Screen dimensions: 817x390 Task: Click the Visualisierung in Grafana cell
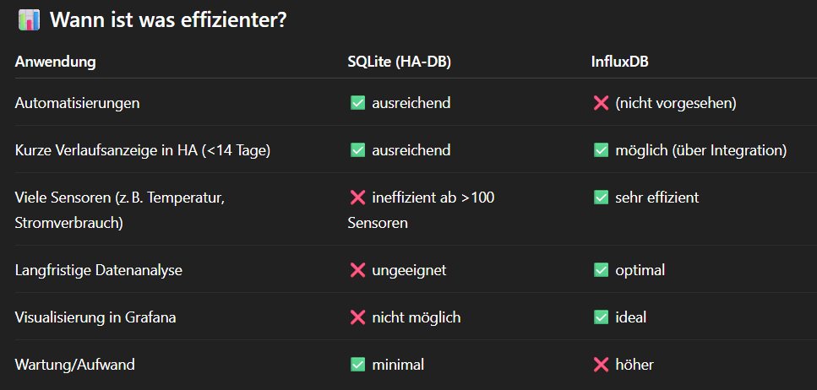95,317
